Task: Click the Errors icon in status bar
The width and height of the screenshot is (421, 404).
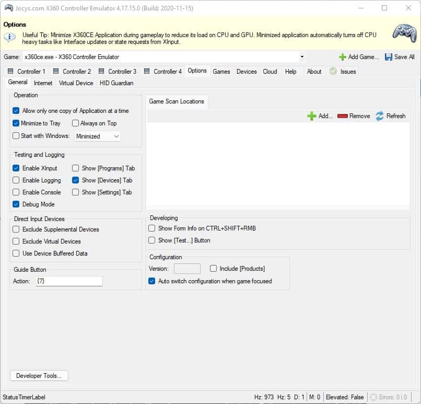Action: 373,397
